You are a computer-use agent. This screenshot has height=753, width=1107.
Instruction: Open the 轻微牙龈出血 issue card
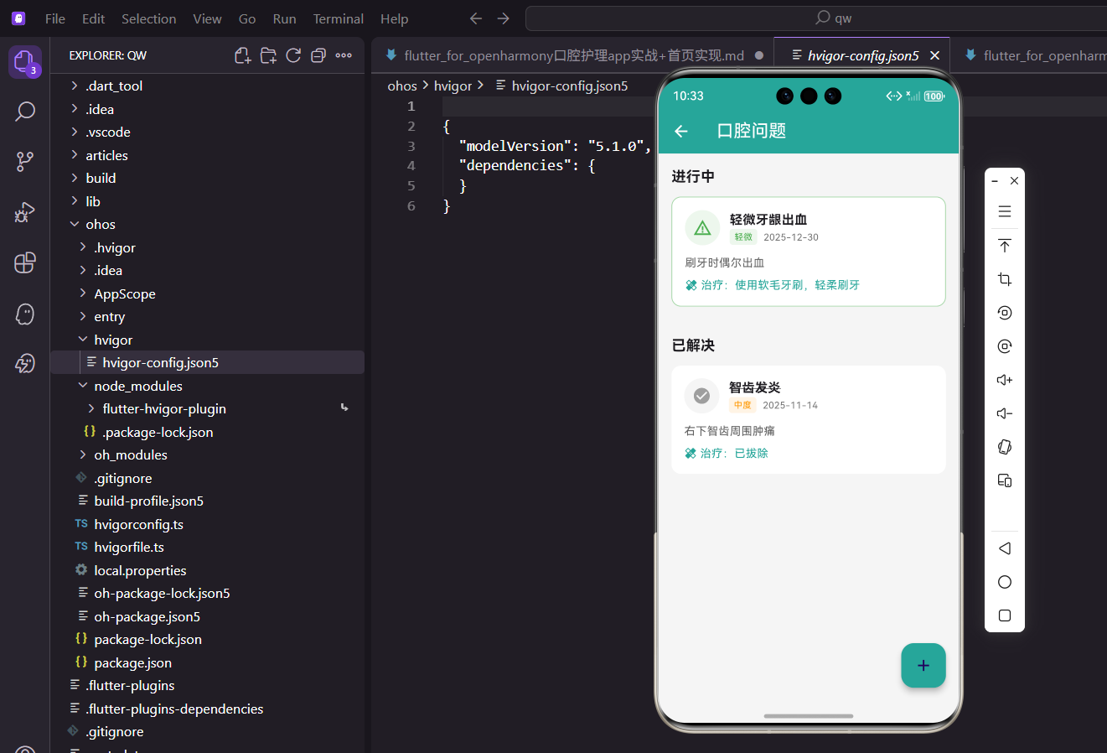pyautogui.click(x=809, y=252)
